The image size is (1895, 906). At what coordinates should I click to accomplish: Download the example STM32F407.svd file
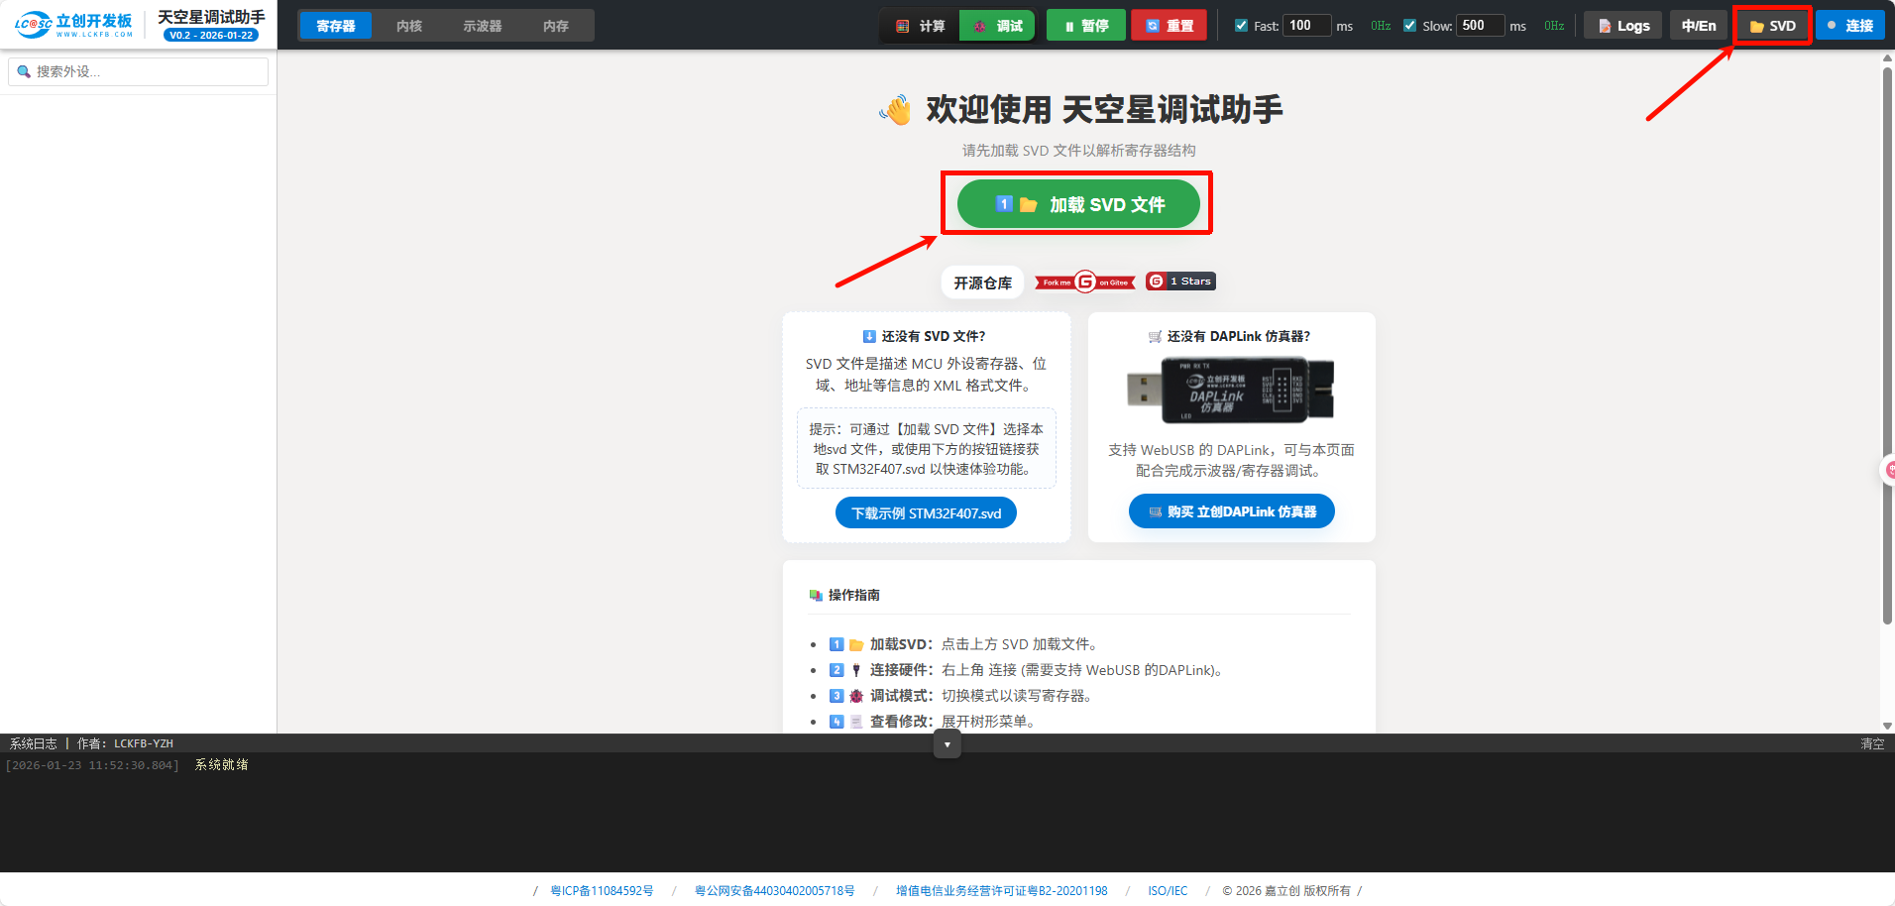tap(925, 512)
